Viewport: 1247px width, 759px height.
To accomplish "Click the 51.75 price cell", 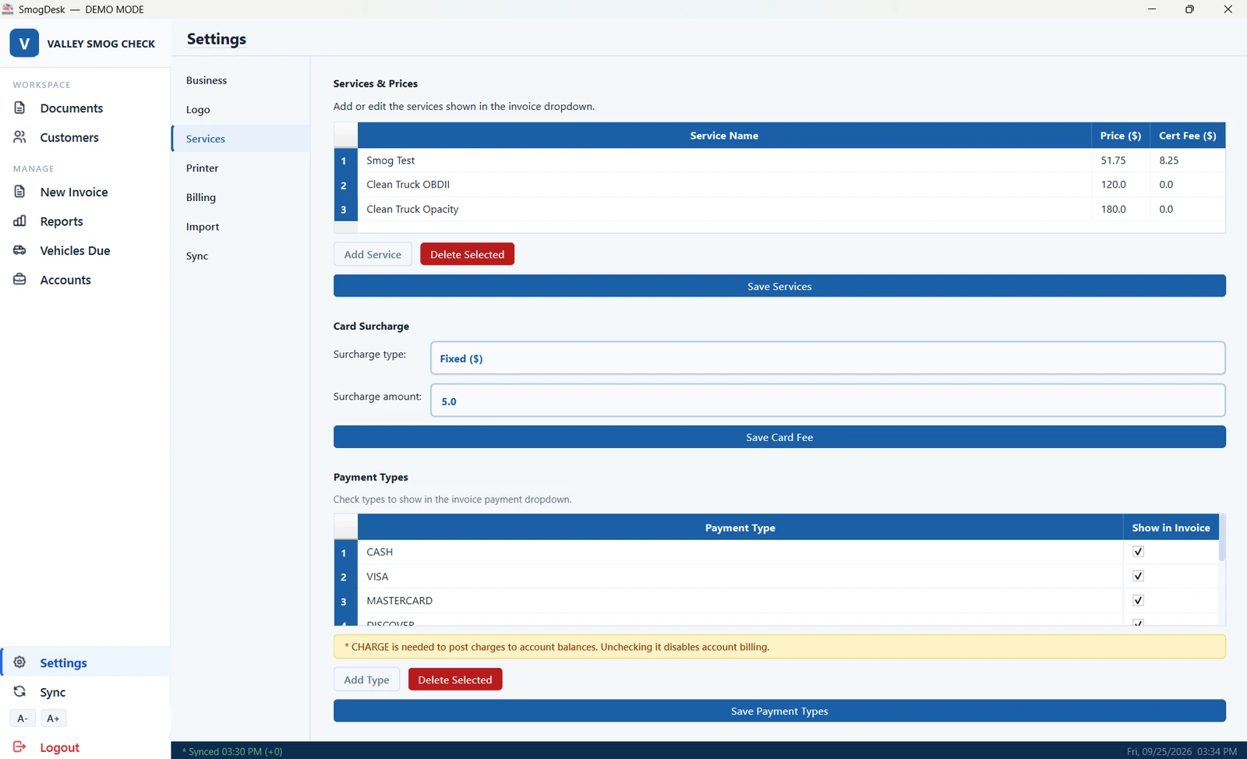I will pos(1120,161).
